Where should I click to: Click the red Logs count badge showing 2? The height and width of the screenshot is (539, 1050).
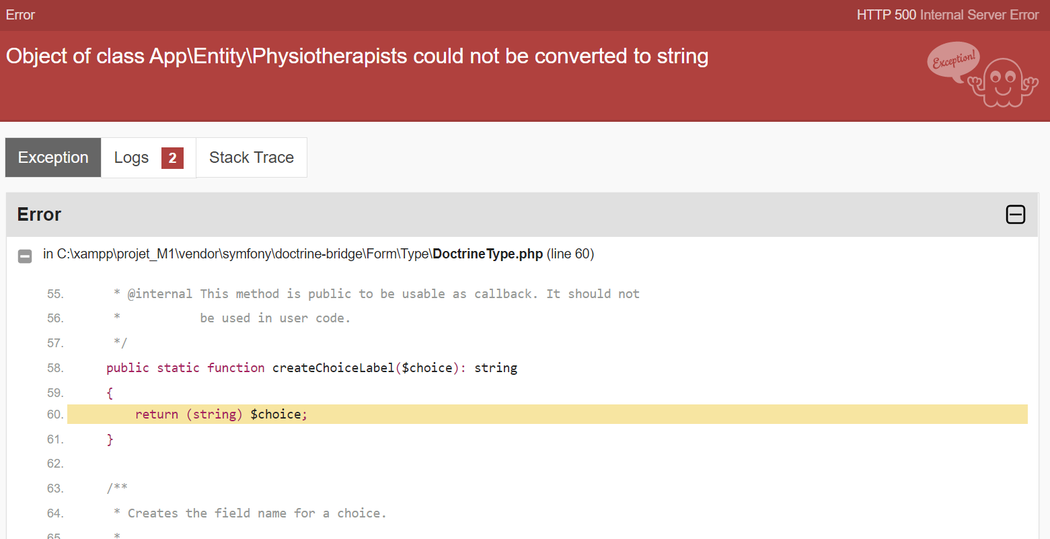point(172,157)
